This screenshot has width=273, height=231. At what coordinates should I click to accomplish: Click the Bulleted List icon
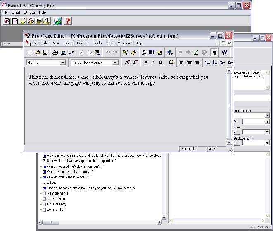pyautogui.click(x=215, y=62)
